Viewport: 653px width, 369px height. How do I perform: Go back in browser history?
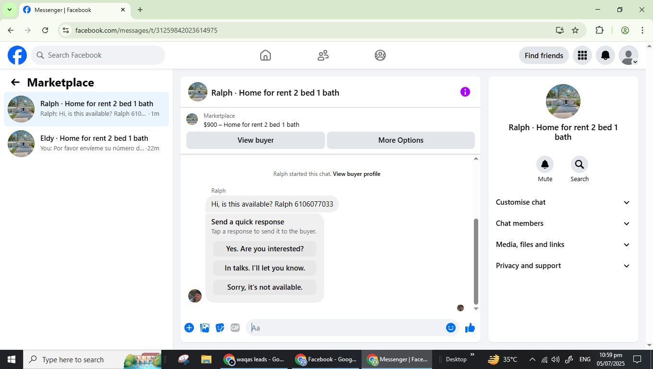[11, 30]
